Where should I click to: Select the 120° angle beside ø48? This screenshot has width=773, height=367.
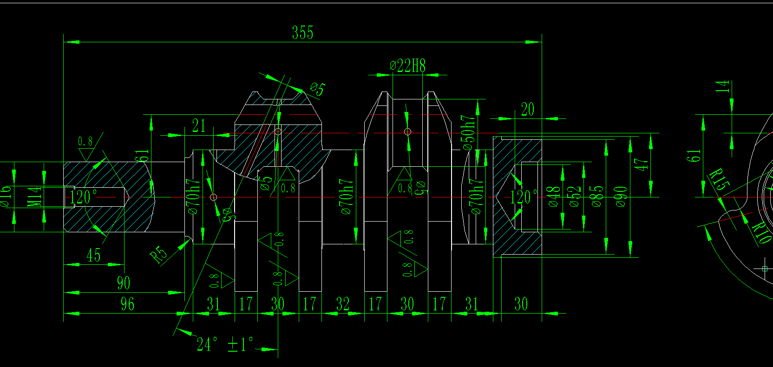point(524,197)
